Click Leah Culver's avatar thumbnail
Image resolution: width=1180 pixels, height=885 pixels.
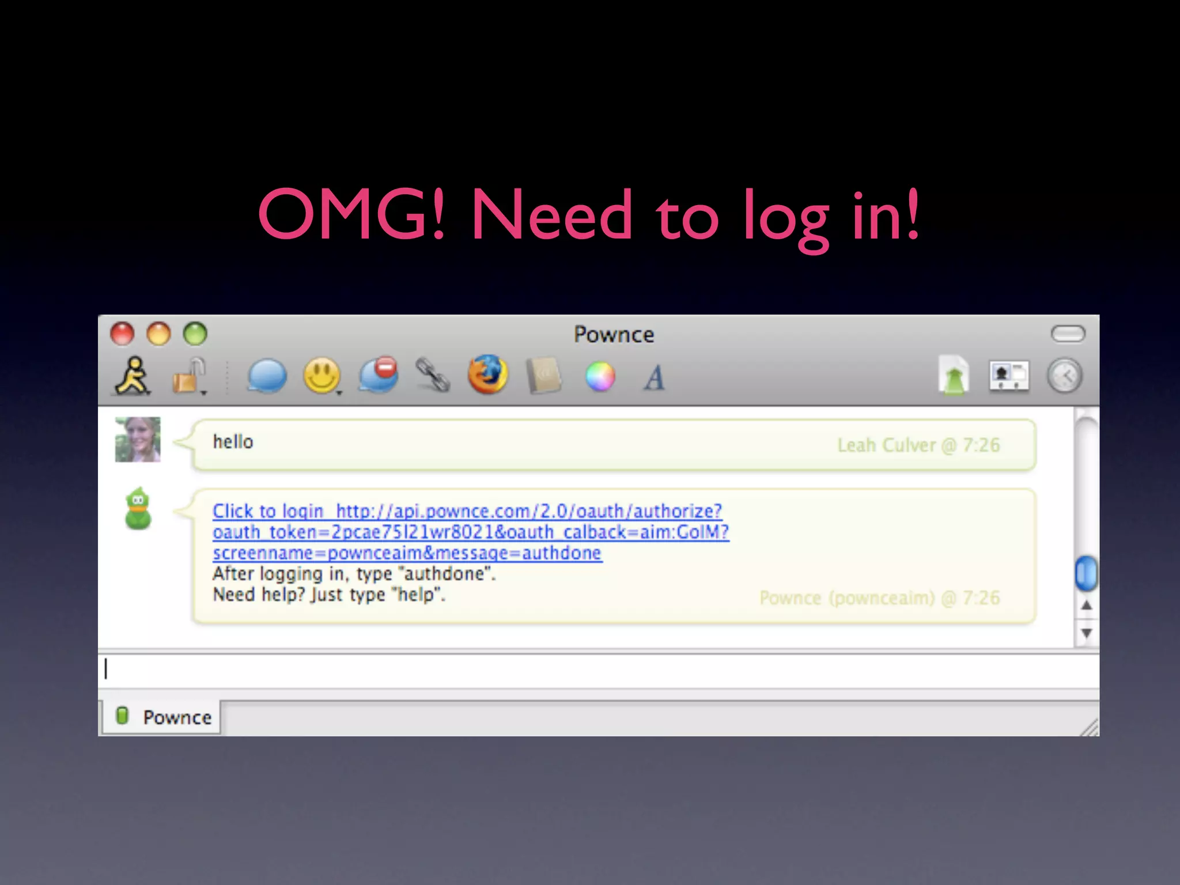(x=138, y=440)
